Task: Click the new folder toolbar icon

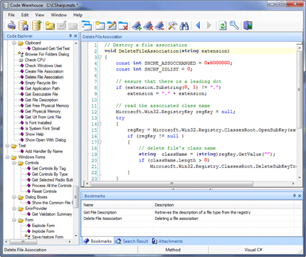Action: pyautogui.click(x=100, y=26)
